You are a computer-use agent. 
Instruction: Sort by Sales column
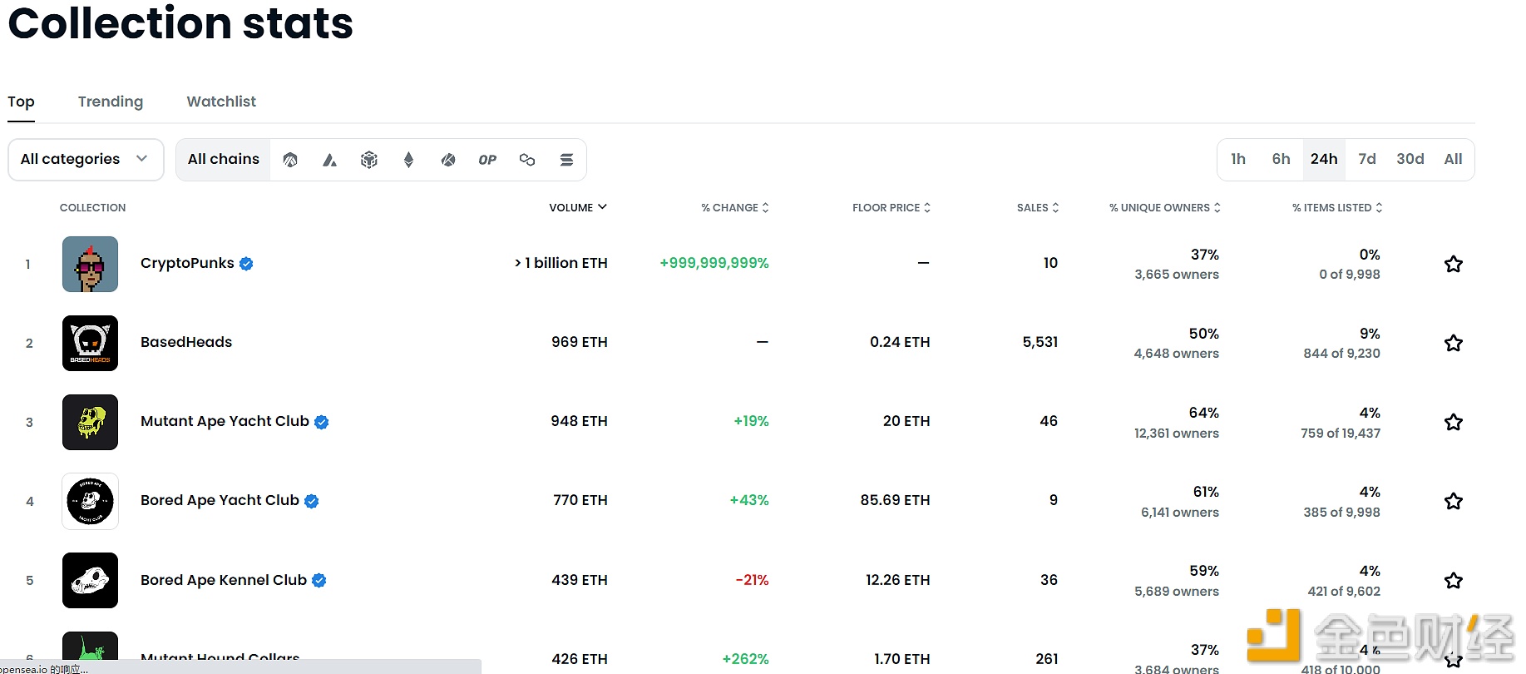tap(1038, 207)
